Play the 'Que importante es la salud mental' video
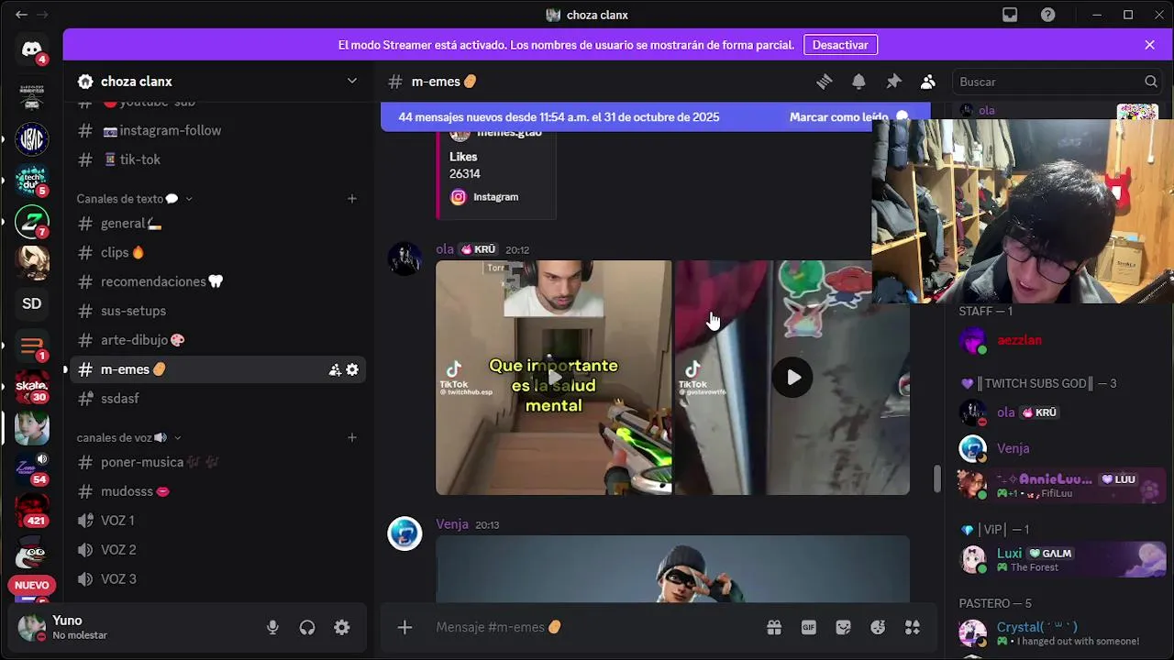 pyautogui.click(x=554, y=378)
